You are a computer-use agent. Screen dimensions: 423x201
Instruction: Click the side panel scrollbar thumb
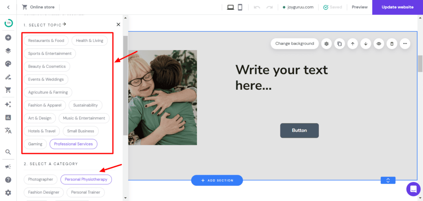click(125, 85)
